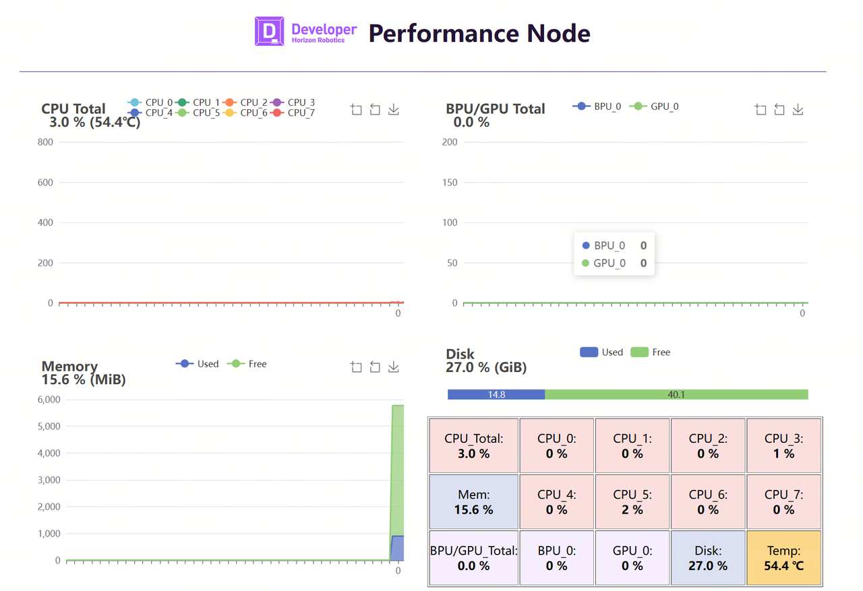The image size is (863, 591).
Task: Click the Memory 15.6 % (MiB) title
Action: pos(84,373)
